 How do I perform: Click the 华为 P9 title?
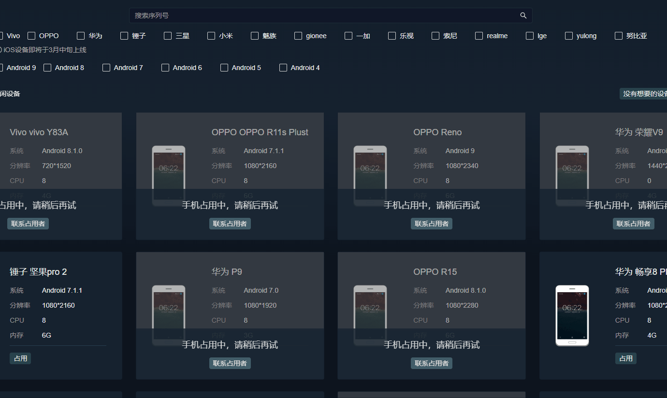coord(227,272)
